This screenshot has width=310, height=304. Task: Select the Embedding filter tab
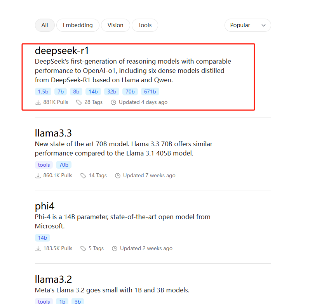point(78,25)
